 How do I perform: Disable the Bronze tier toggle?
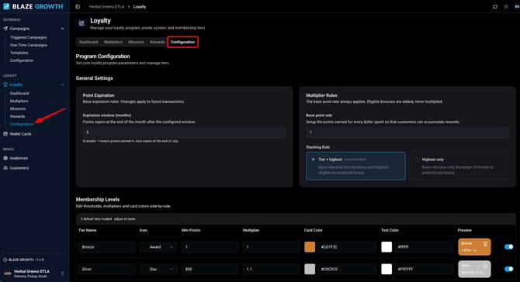coord(508,247)
